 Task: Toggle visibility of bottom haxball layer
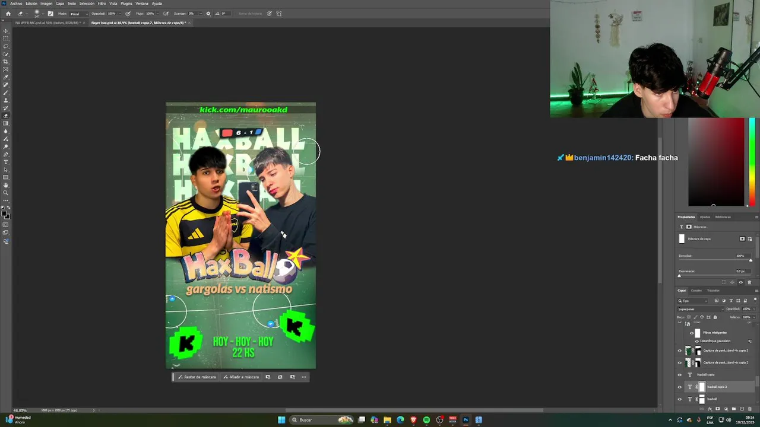pyautogui.click(x=680, y=399)
